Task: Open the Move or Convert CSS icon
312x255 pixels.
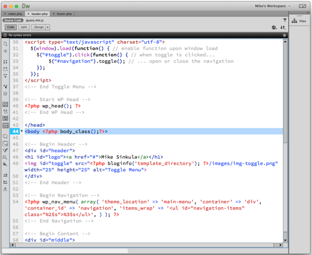Action: [x=5, y=164]
